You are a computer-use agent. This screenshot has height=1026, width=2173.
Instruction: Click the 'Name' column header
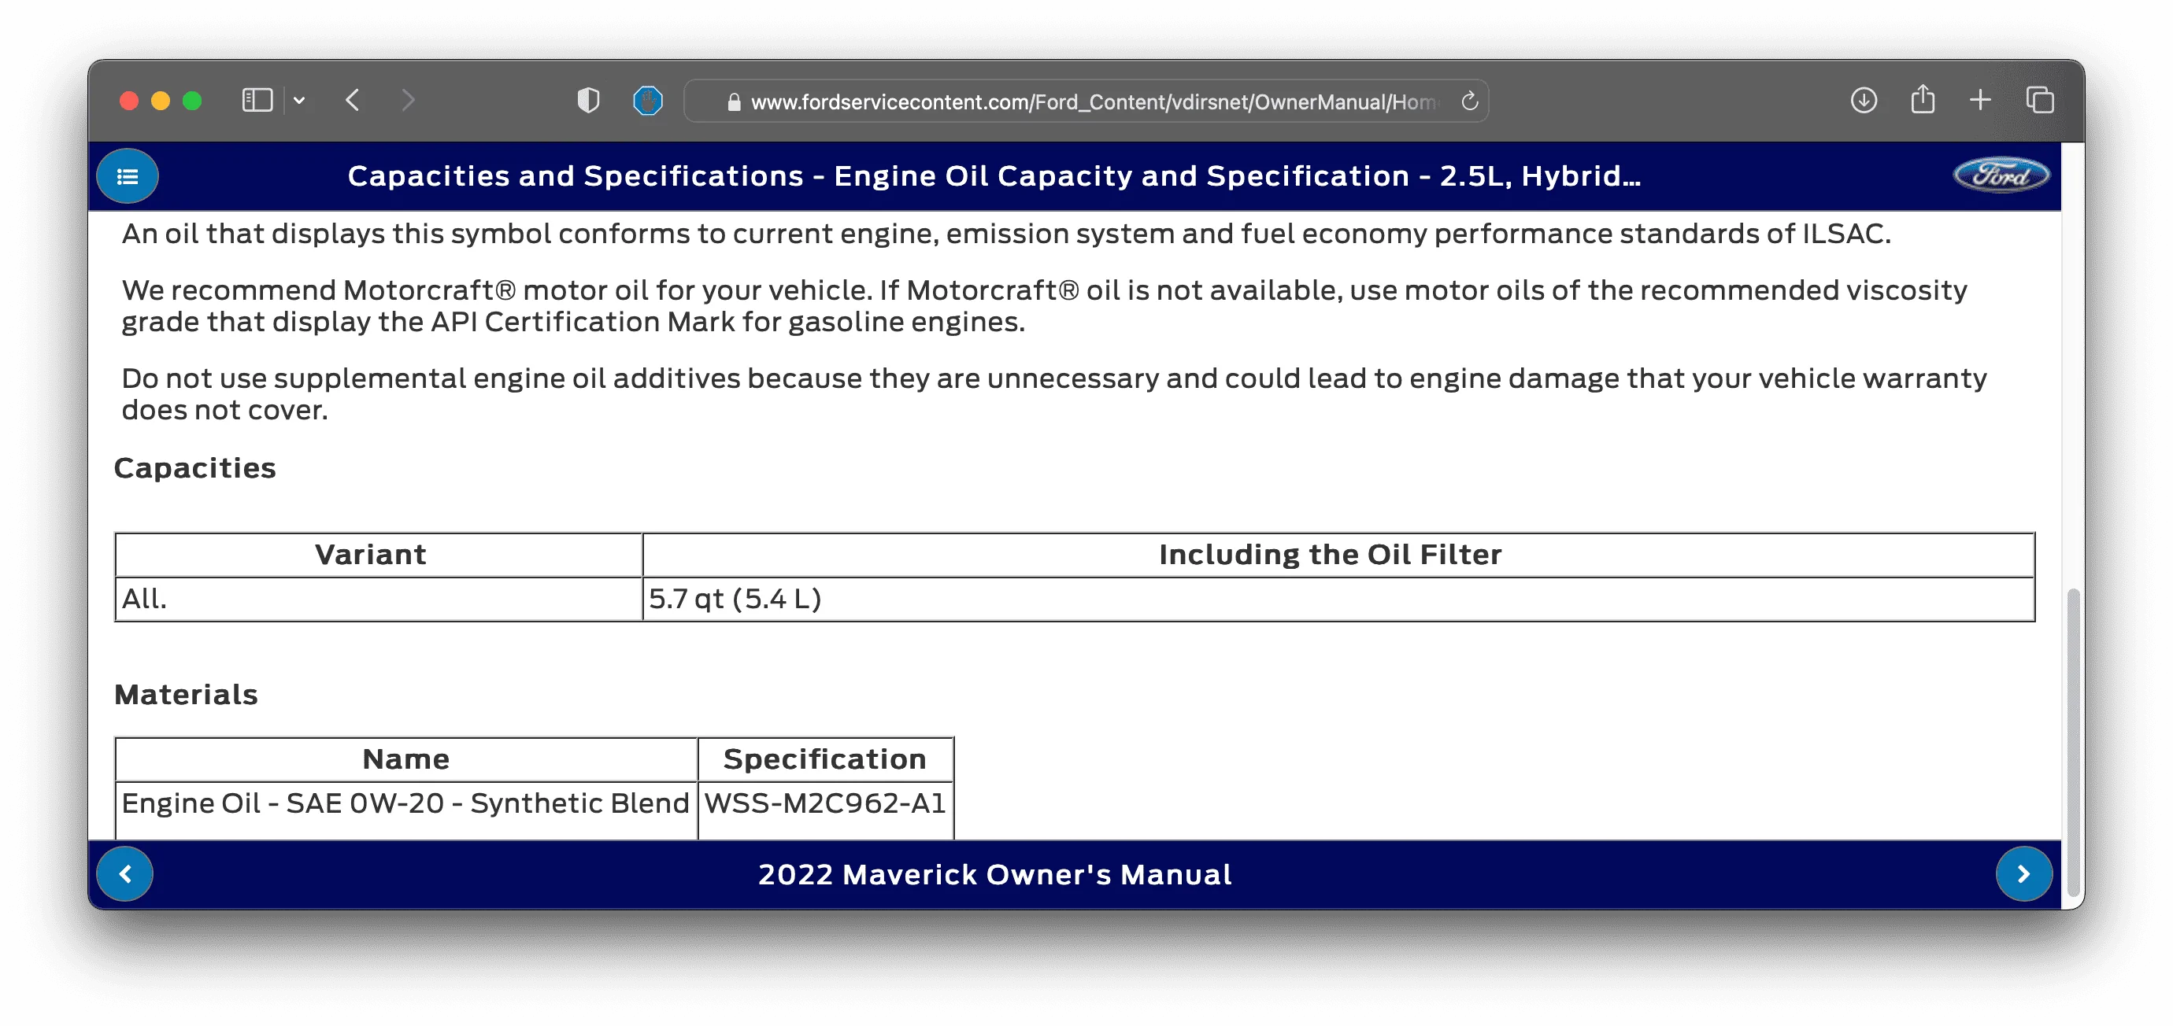click(x=405, y=759)
